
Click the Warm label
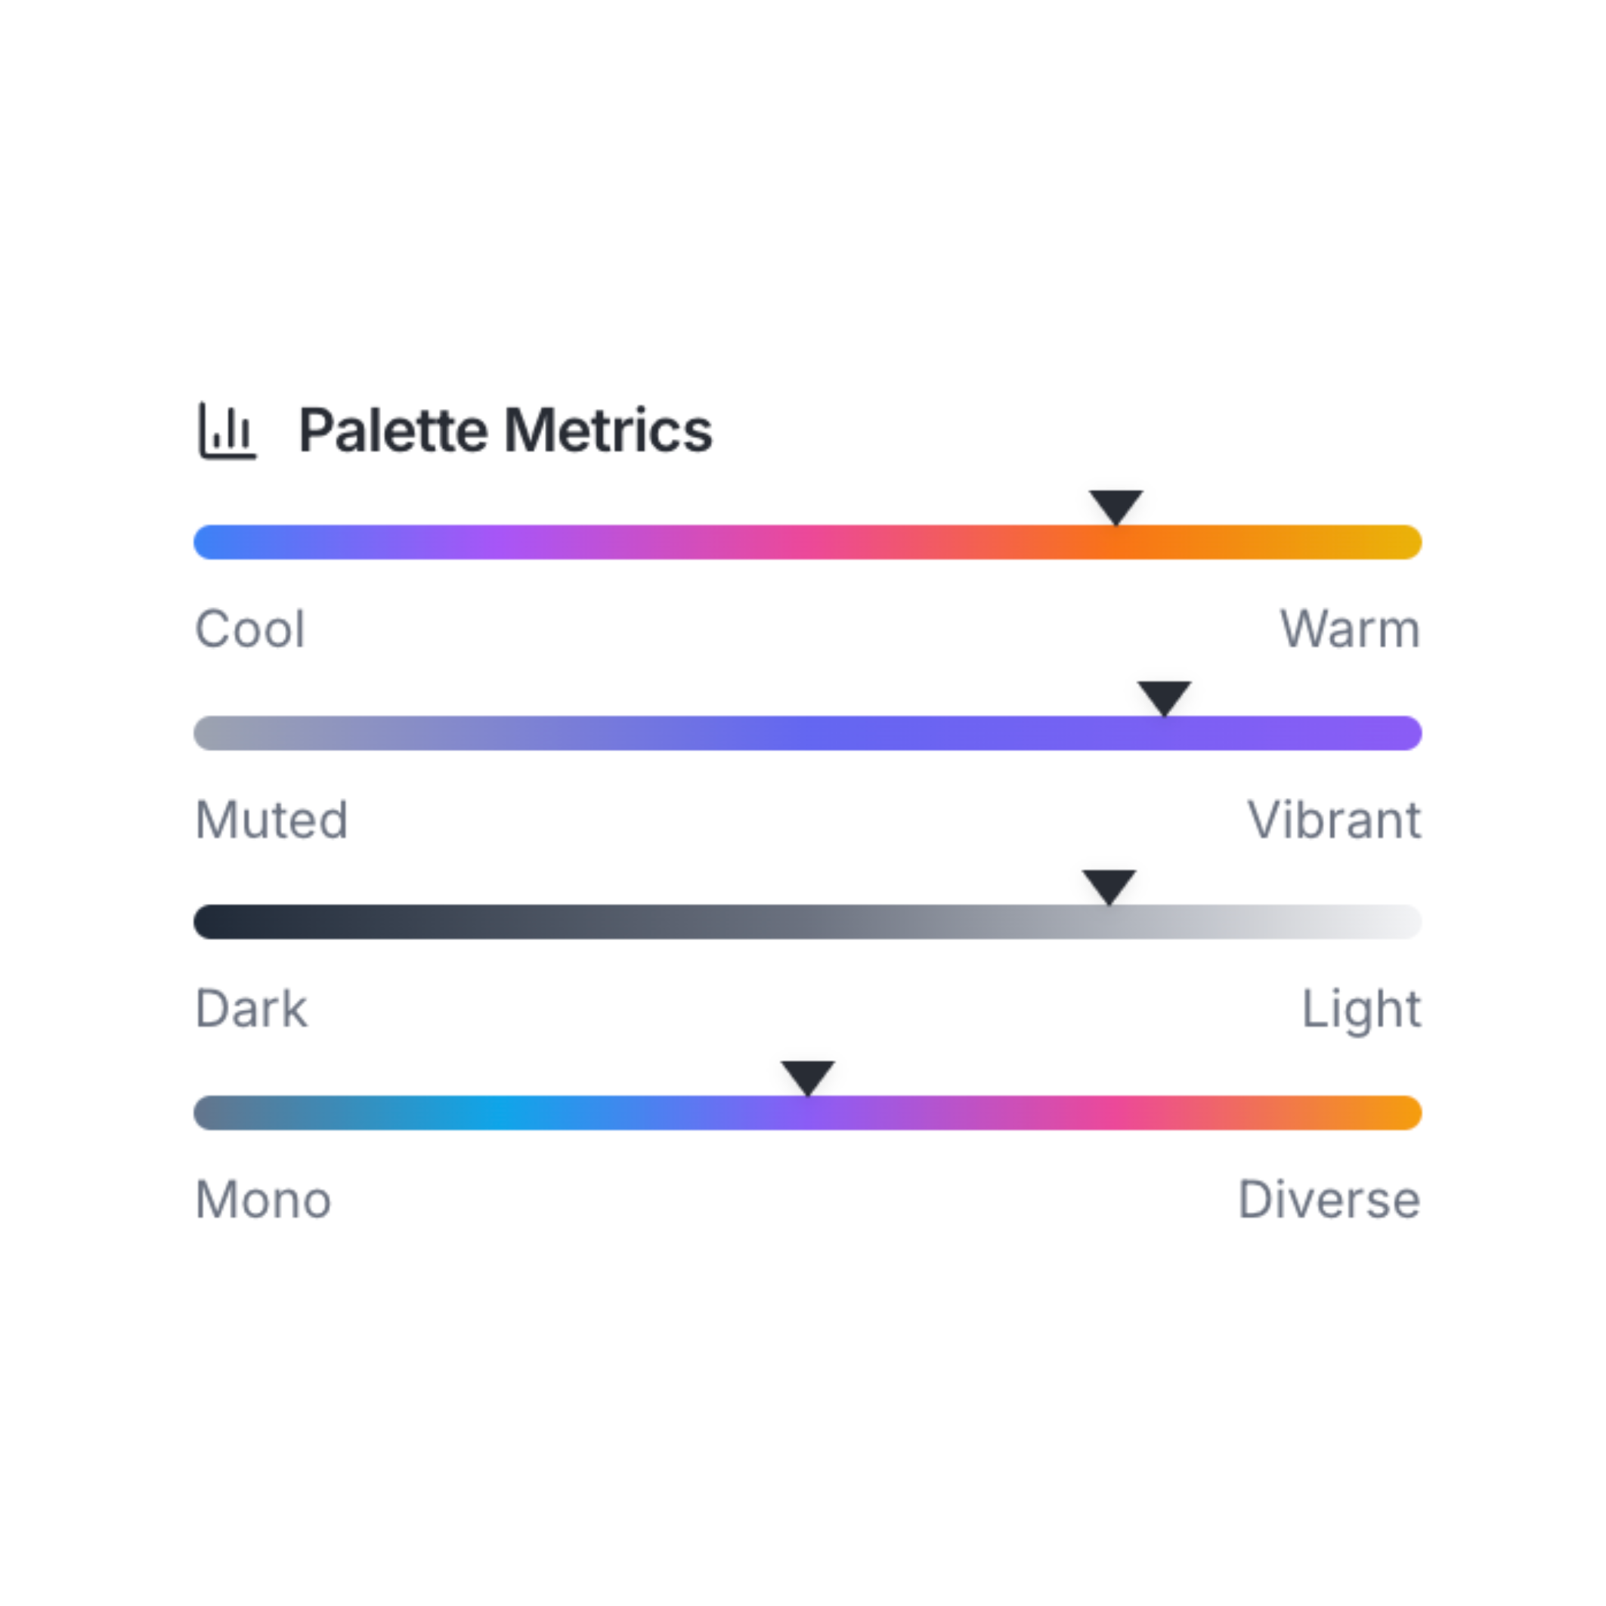(x=1350, y=630)
